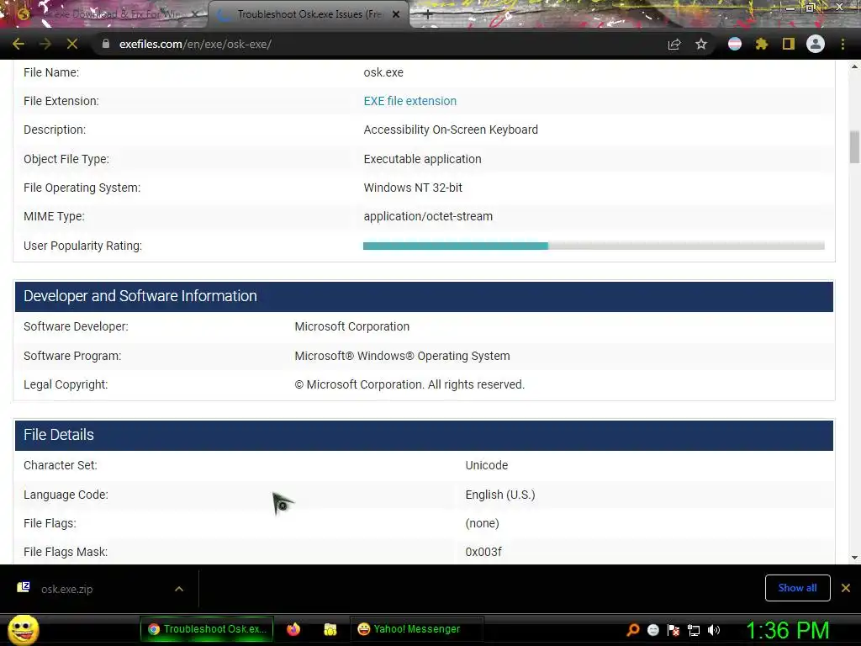The width and height of the screenshot is (861, 646).
Task: Switch to the first exe Download & Fix tab
Action: (x=110, y=14)
